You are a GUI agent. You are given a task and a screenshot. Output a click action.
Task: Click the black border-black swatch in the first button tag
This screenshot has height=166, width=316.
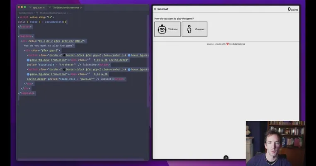64,55
